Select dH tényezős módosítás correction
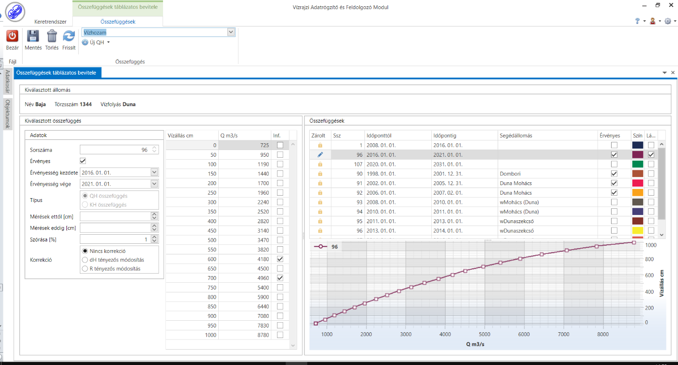This screenshot has height=365, width=678. 86,260
